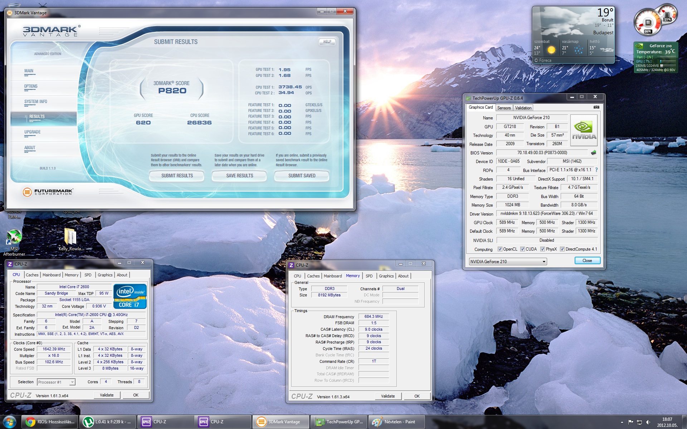Click Validate in the CPU-Z memory window
This screenshot has width=687, height=429.
tap(388, 396)
